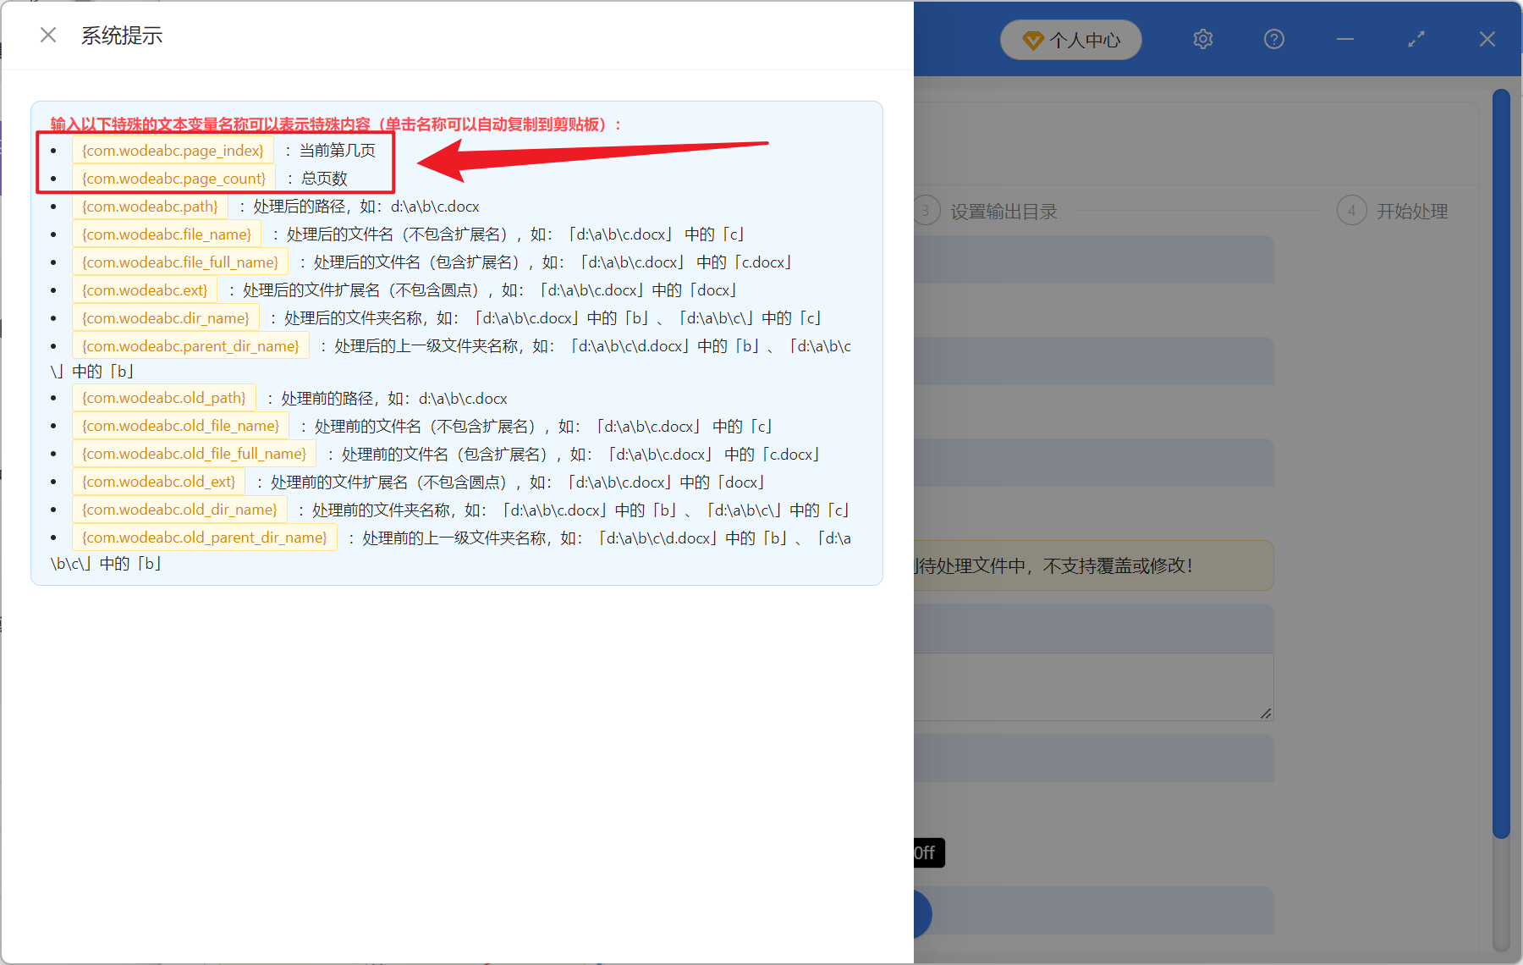Click the yellow VIP diamond badge icon
The image size is (1523, 965).
pos(1033,40)
